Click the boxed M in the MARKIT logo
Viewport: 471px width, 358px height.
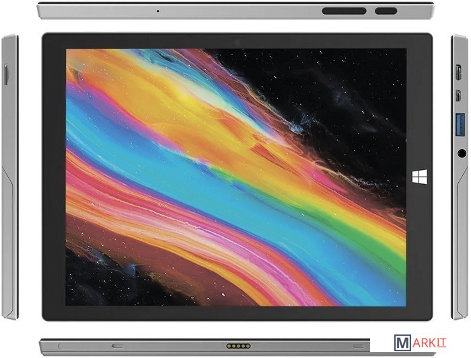coord(402,343)
